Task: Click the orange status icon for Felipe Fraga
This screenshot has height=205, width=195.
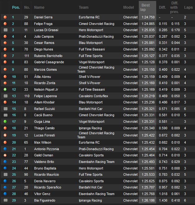Action: click(5, 24)
